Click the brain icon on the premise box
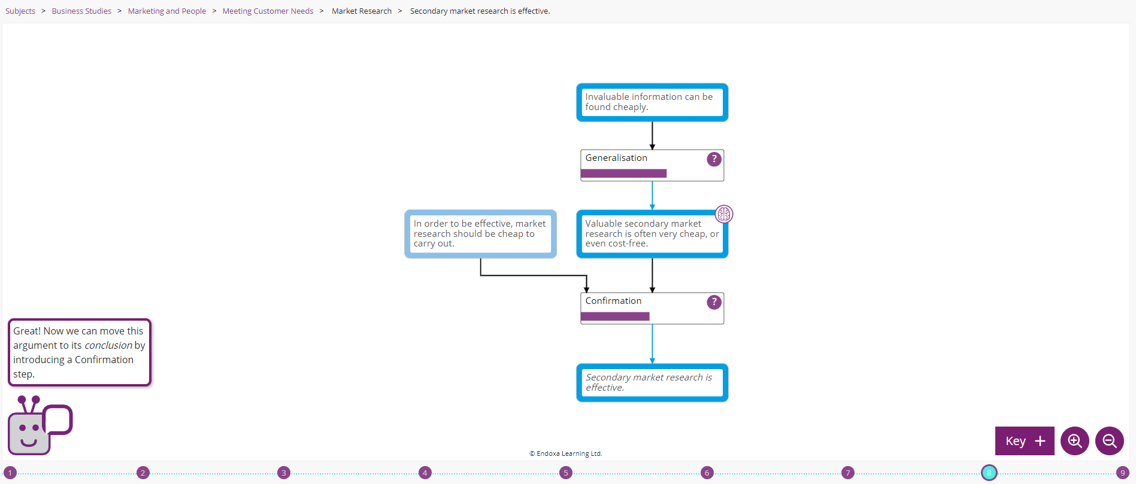1136x484 pixels. (x=724, y=214)
